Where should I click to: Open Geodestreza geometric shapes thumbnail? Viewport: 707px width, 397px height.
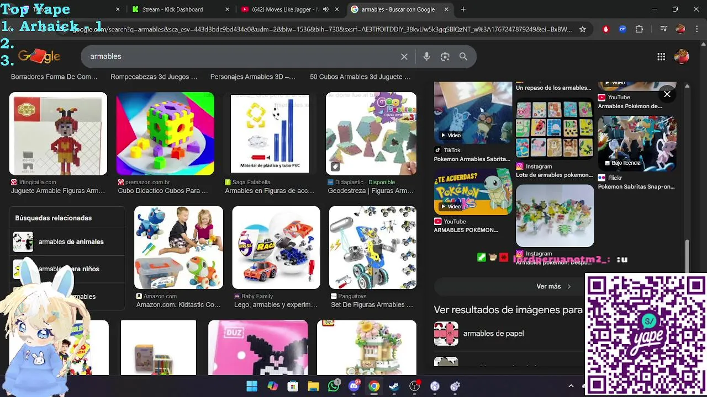(371, 133)
